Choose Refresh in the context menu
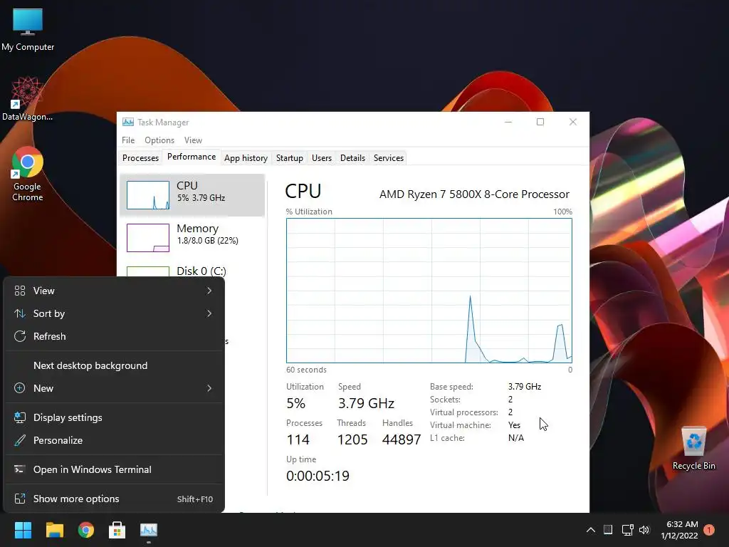The width and height of the screenshot is (729, 547). 114,336
